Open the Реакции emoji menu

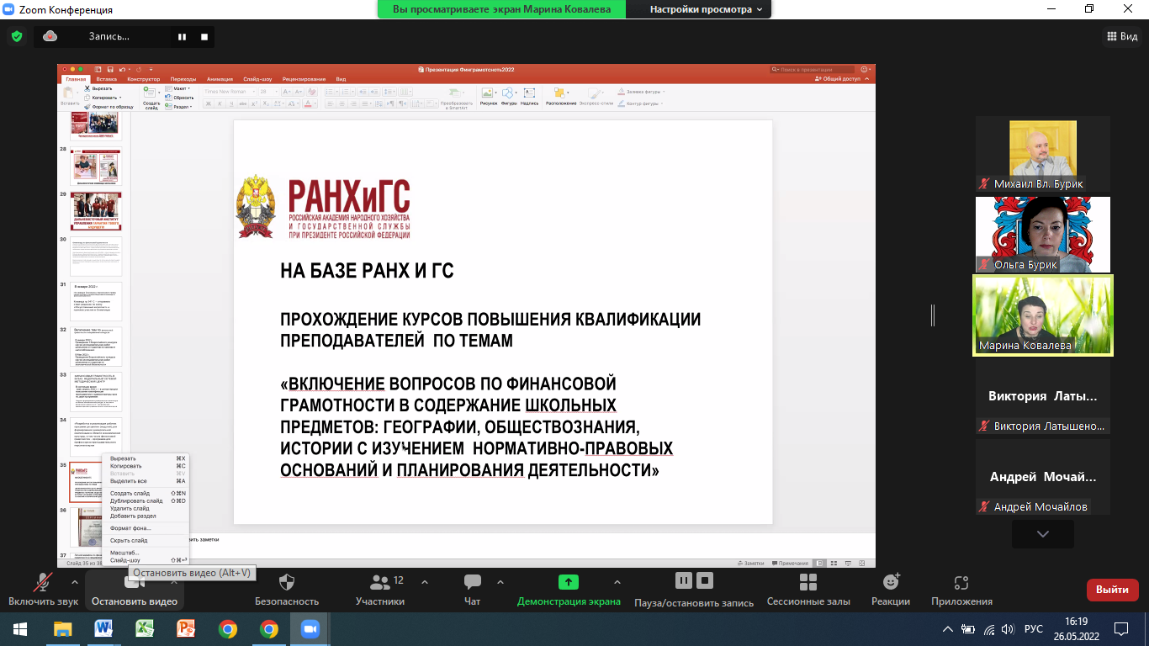pos(891,589)
